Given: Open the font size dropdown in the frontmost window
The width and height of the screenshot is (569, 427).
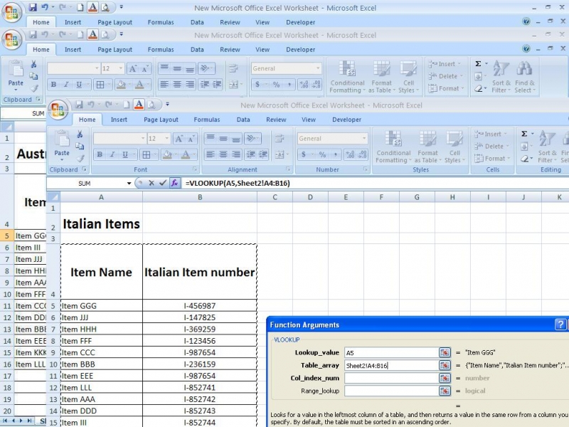Looking at the screenshot, I should (x=167, y=139).
